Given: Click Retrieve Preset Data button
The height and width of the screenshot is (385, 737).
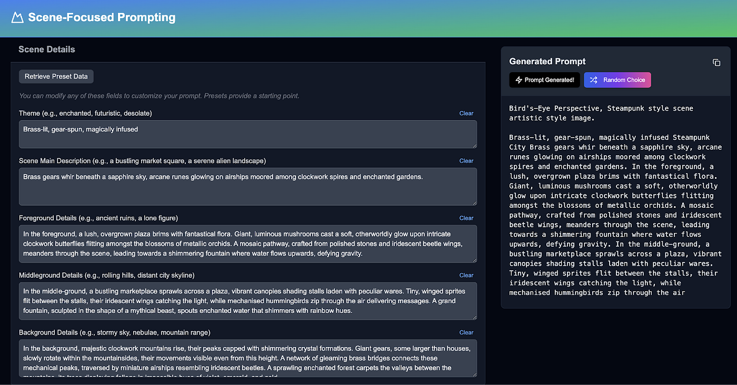Looking at the screenshot, I should click(56, 76).
